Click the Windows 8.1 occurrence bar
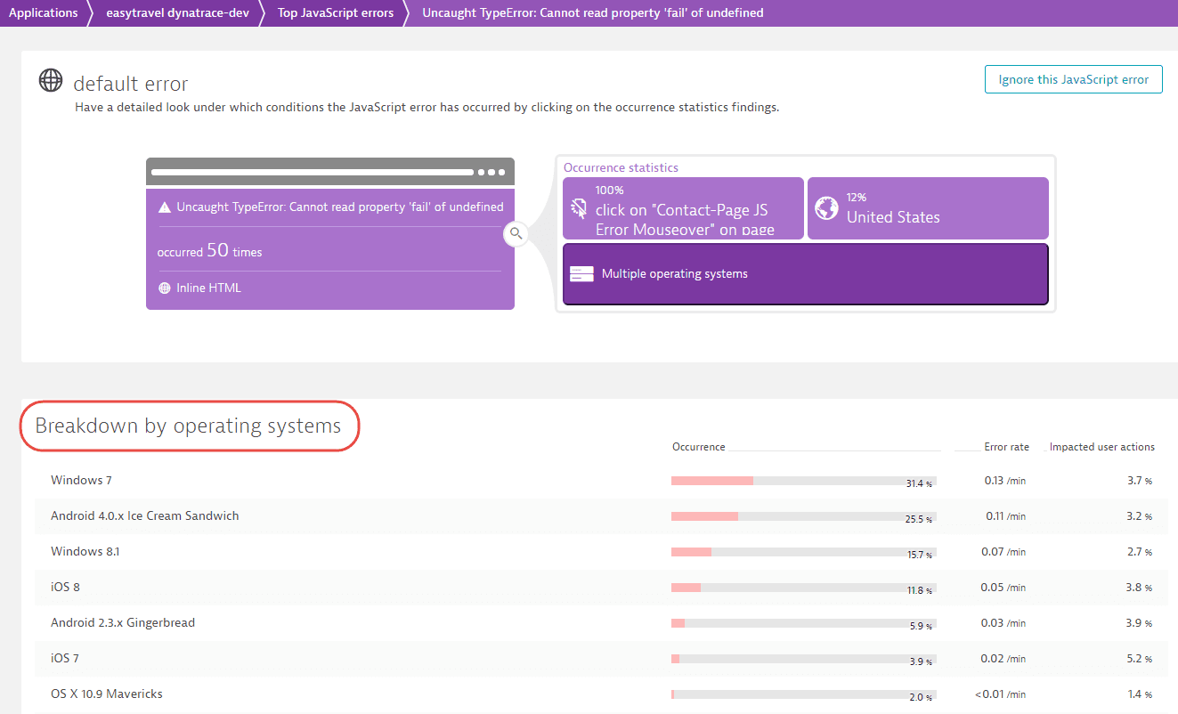This screenshot has width=1178, height=714. (x=803, y=552)
